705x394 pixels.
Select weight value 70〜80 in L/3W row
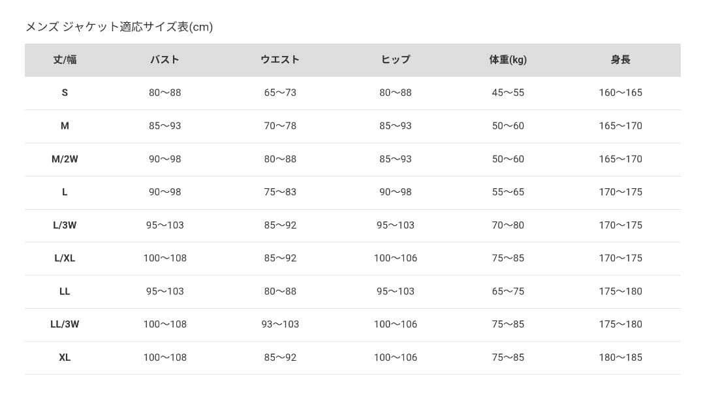tap(508, 225)
